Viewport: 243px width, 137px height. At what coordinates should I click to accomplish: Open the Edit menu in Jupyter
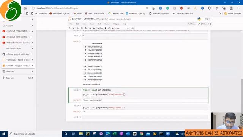77,24
